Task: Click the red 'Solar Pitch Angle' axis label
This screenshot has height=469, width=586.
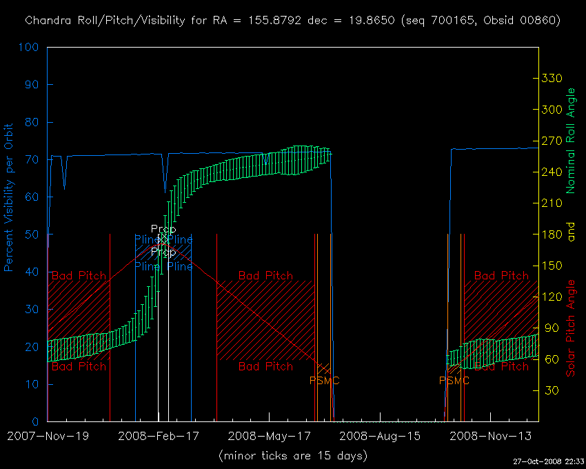Action: tap(571, 328)
